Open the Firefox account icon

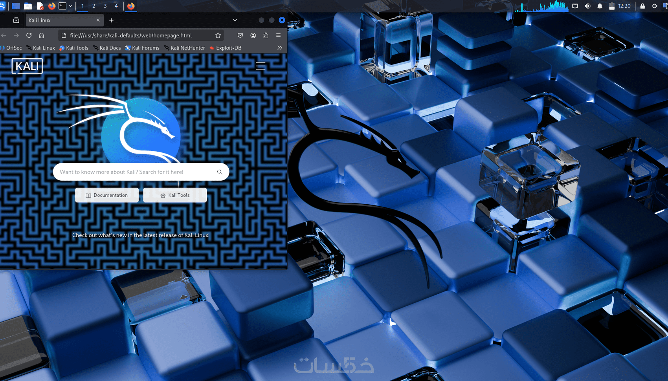(253, 35)
